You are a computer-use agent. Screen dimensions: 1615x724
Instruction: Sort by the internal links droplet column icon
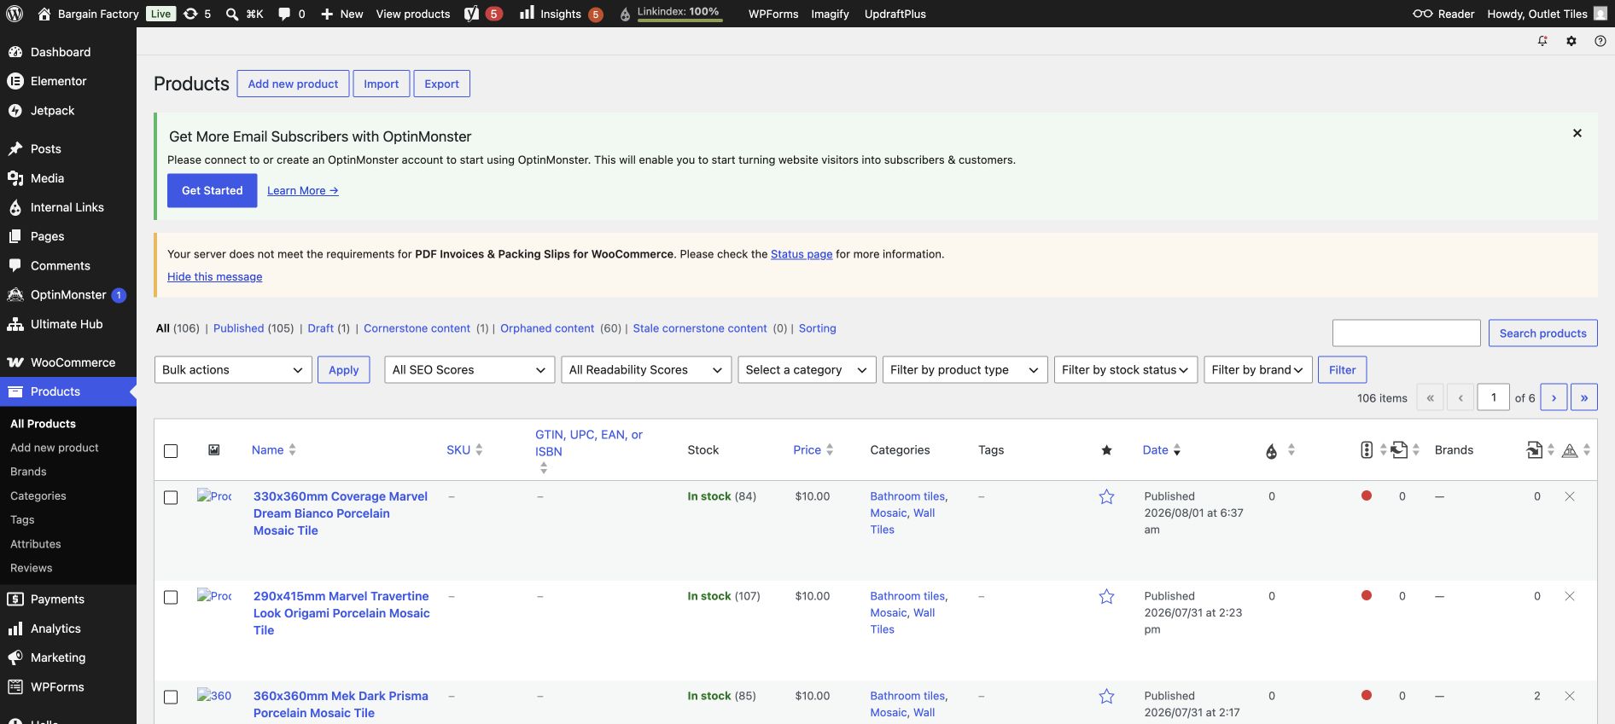1272,450
